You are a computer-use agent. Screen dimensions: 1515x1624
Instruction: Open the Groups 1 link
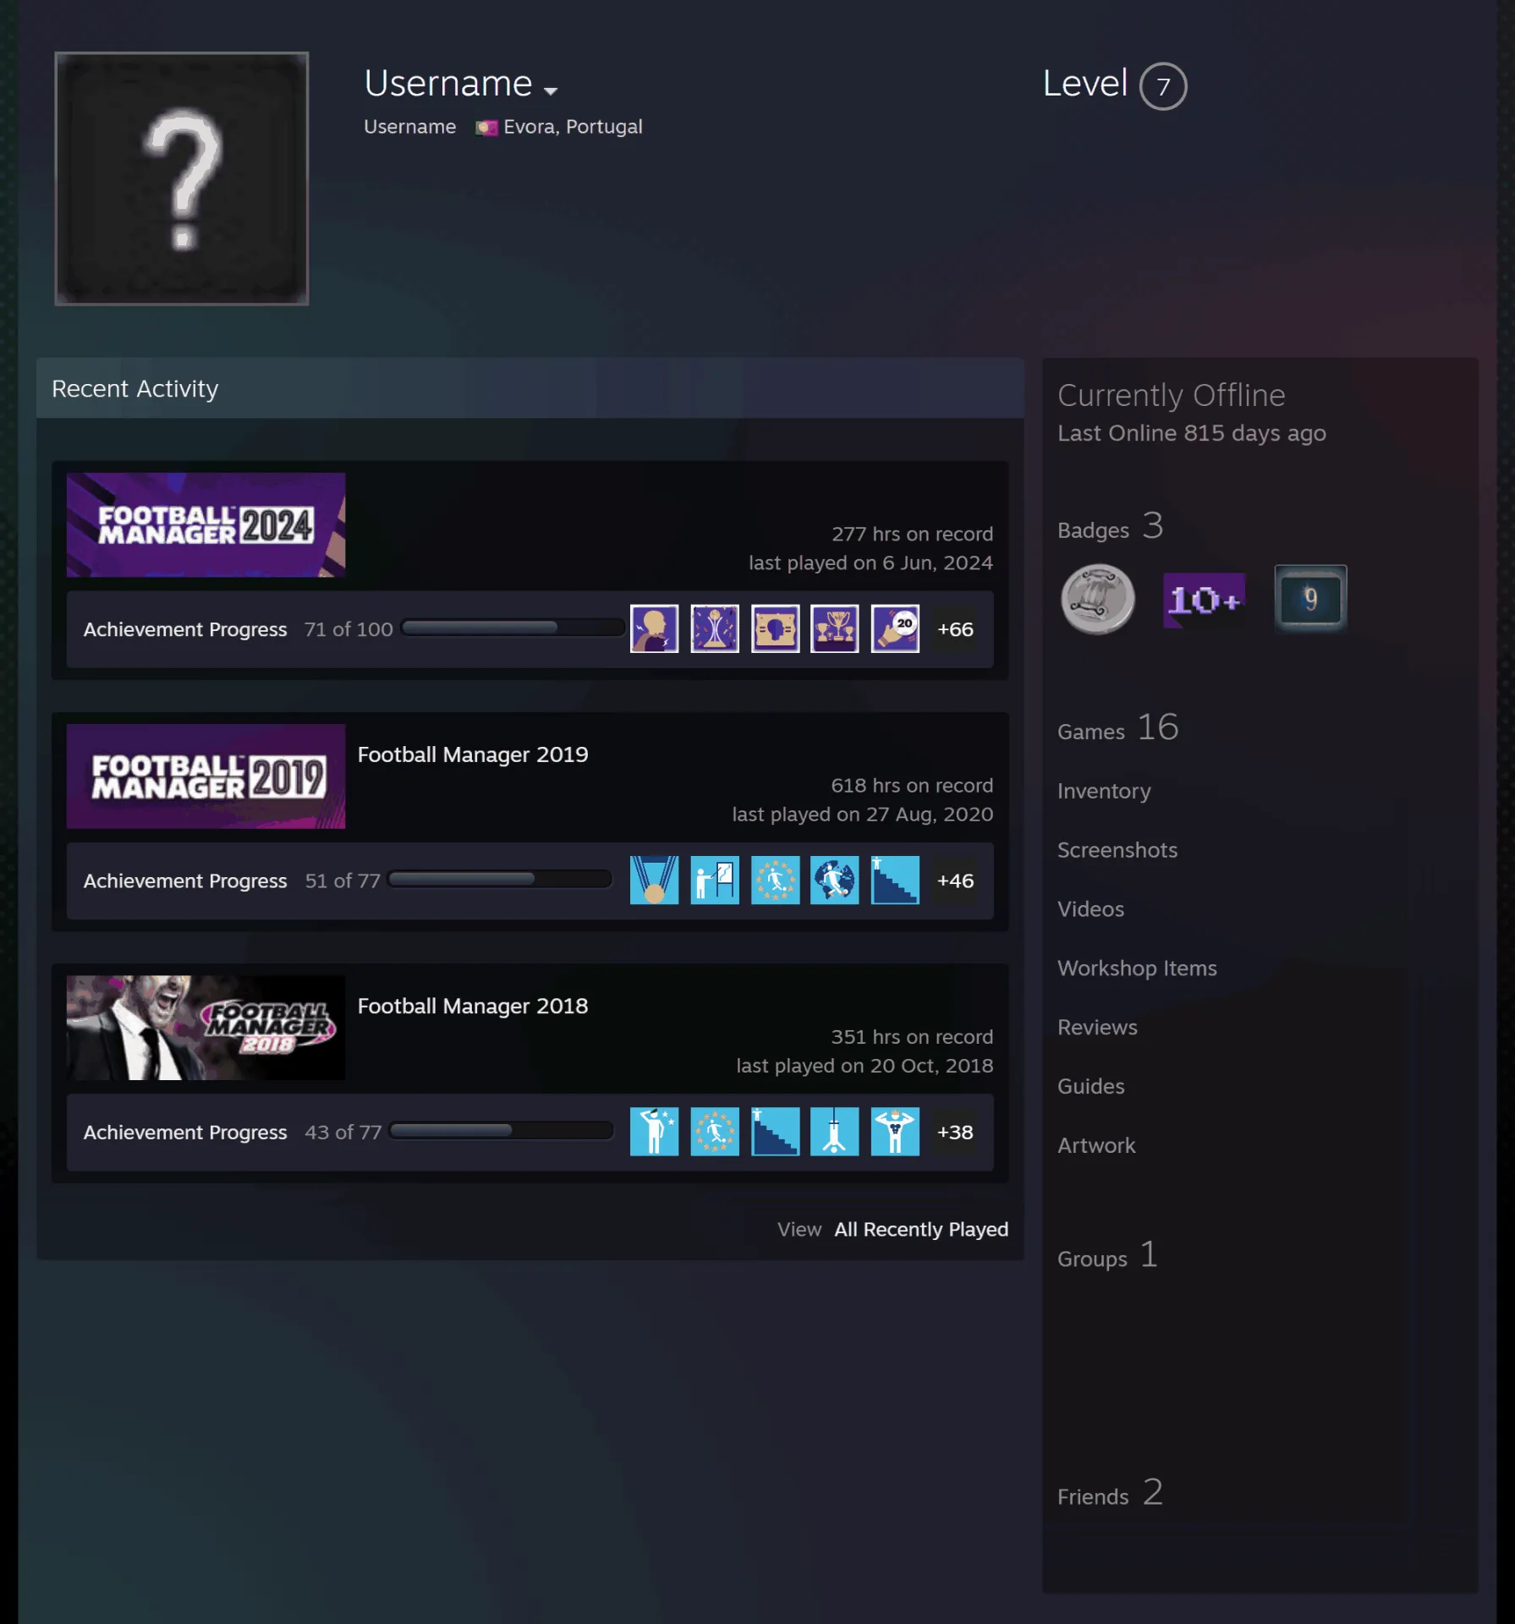click(x=1108, y=1255)
